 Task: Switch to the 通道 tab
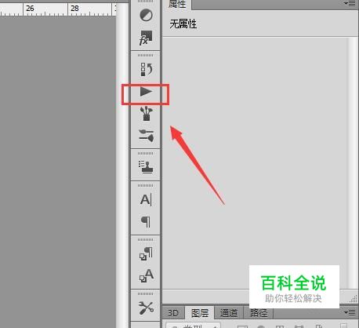[229, 313]
